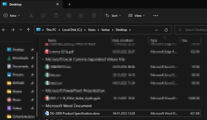Click the magnifier icon in search box
Viewport: 207px width, 120px height.
point(180,30)
